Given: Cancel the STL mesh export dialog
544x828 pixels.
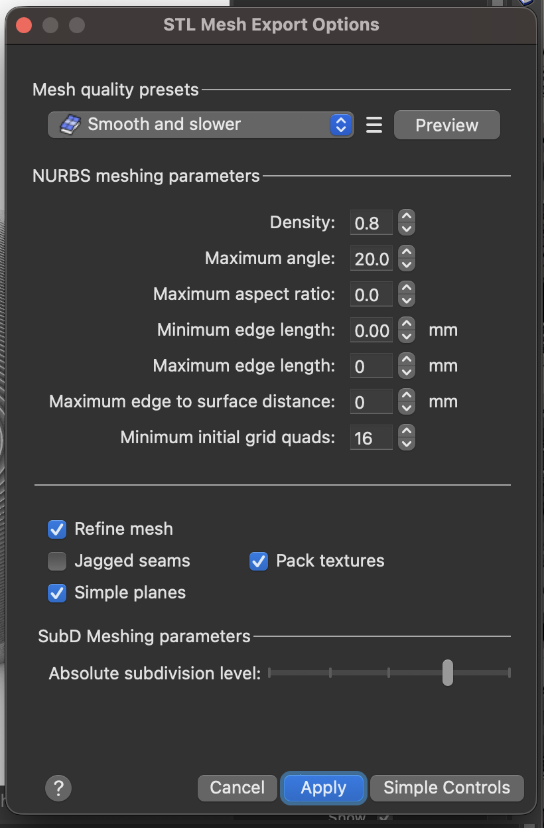Looking at the screenshot, I should (237, 788).
